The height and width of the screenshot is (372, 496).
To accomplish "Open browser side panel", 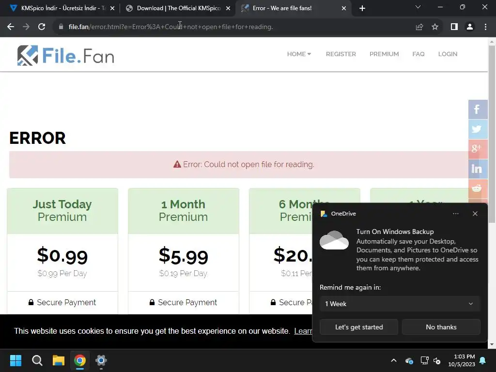I will click(454, 27).
